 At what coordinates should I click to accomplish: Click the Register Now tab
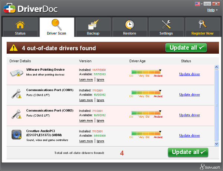coord(202,27)
